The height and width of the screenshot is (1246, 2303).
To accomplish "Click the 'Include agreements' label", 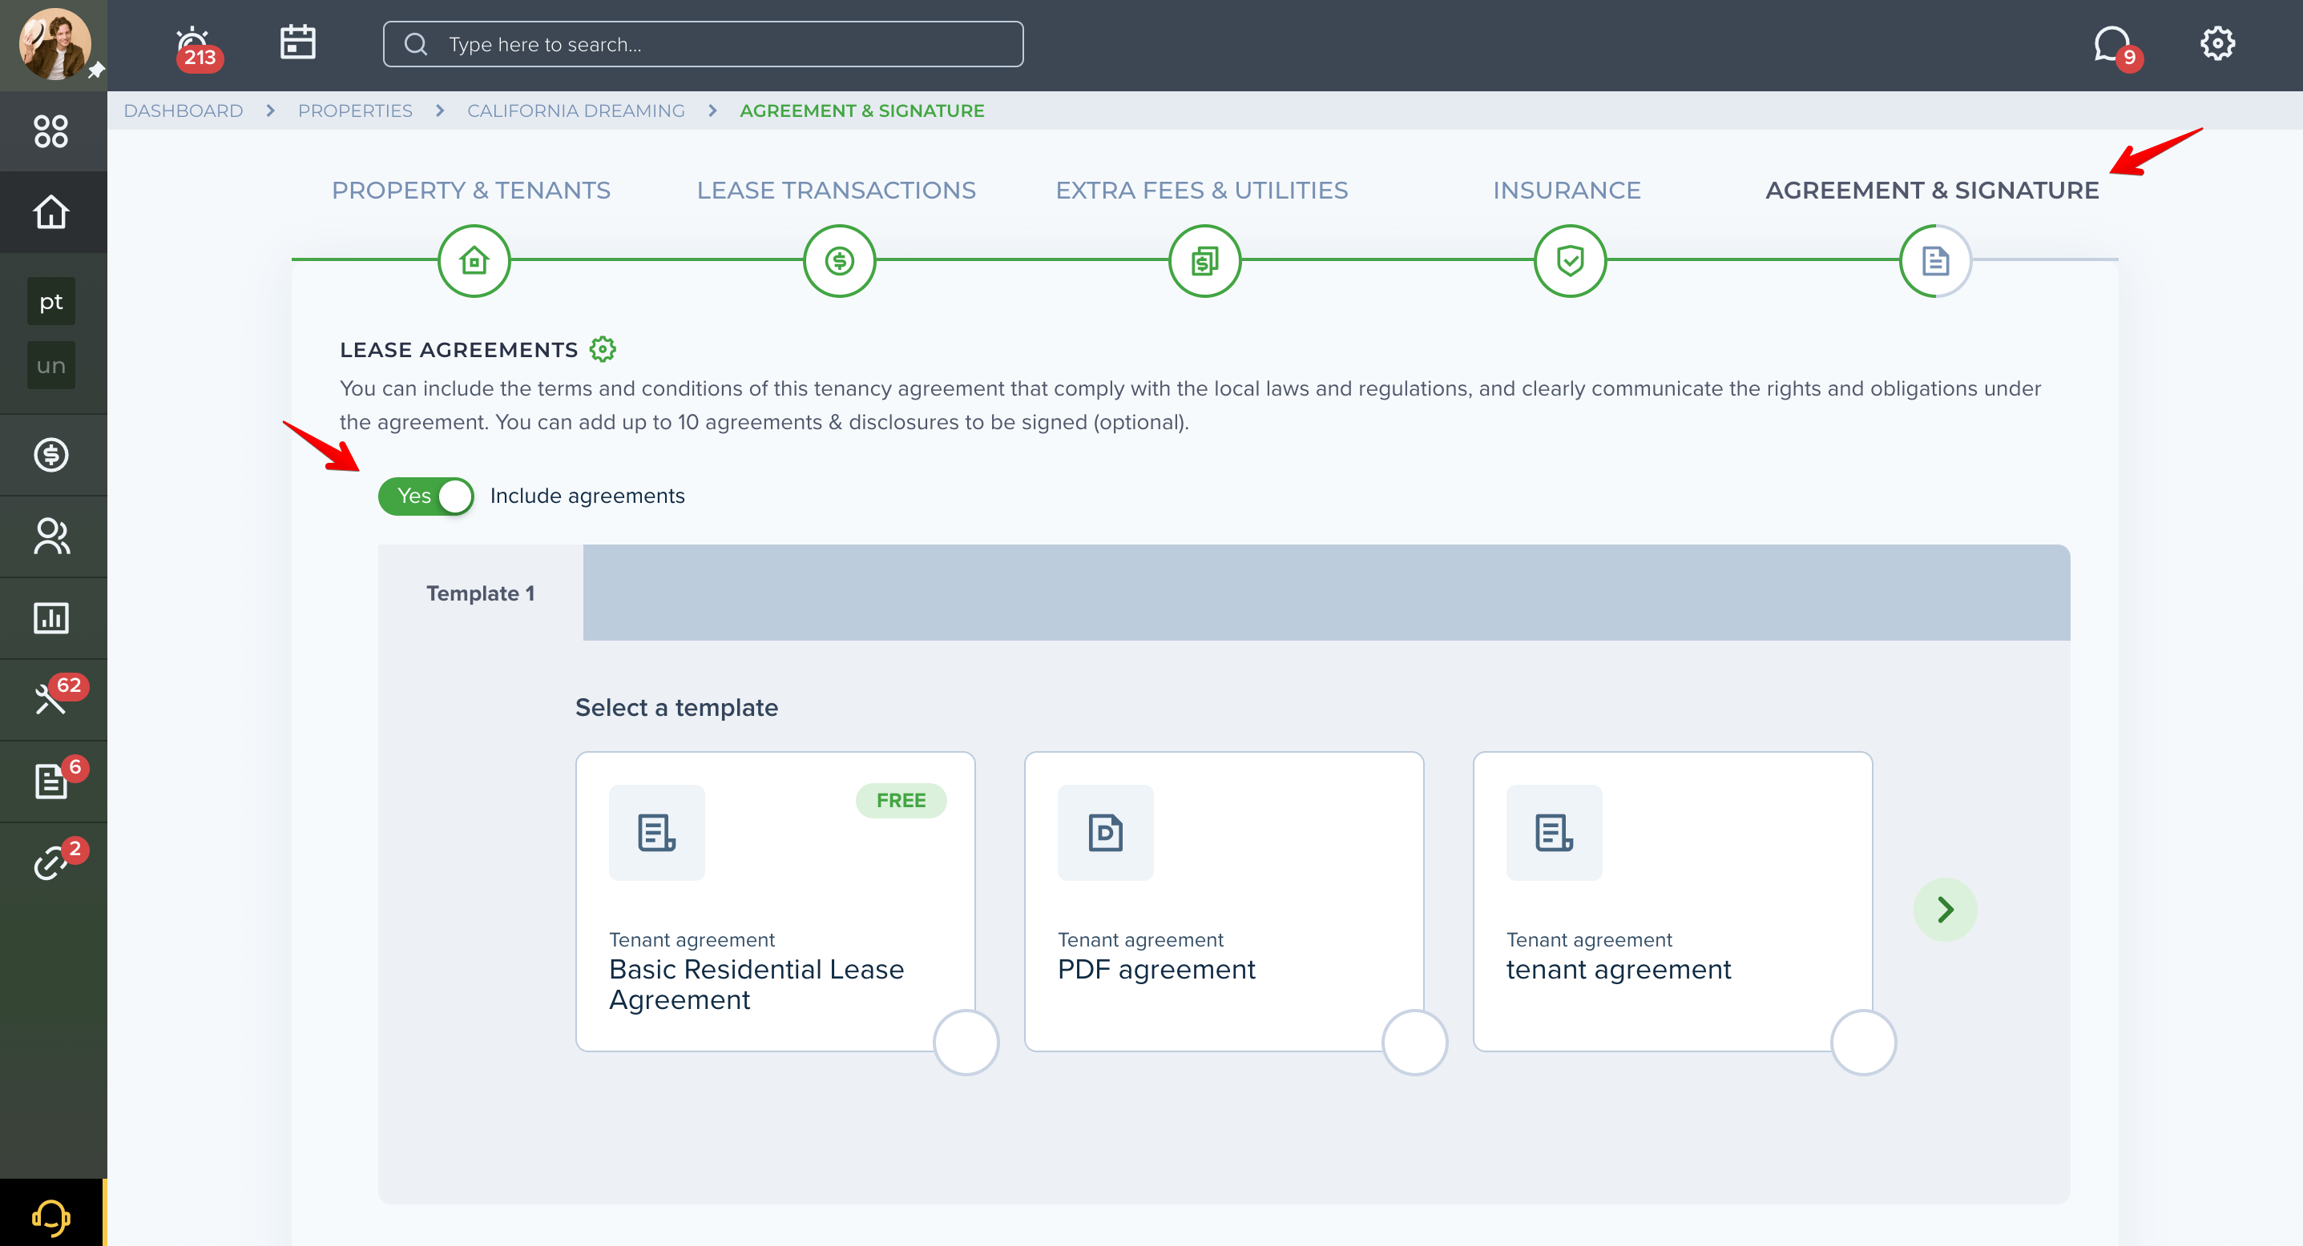I will (587, 496).
